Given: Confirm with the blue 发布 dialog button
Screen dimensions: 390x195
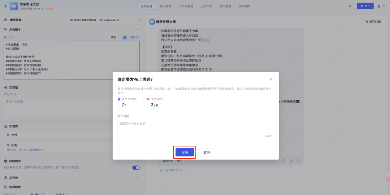Looking at the screenshot, I should coord(185,153).
